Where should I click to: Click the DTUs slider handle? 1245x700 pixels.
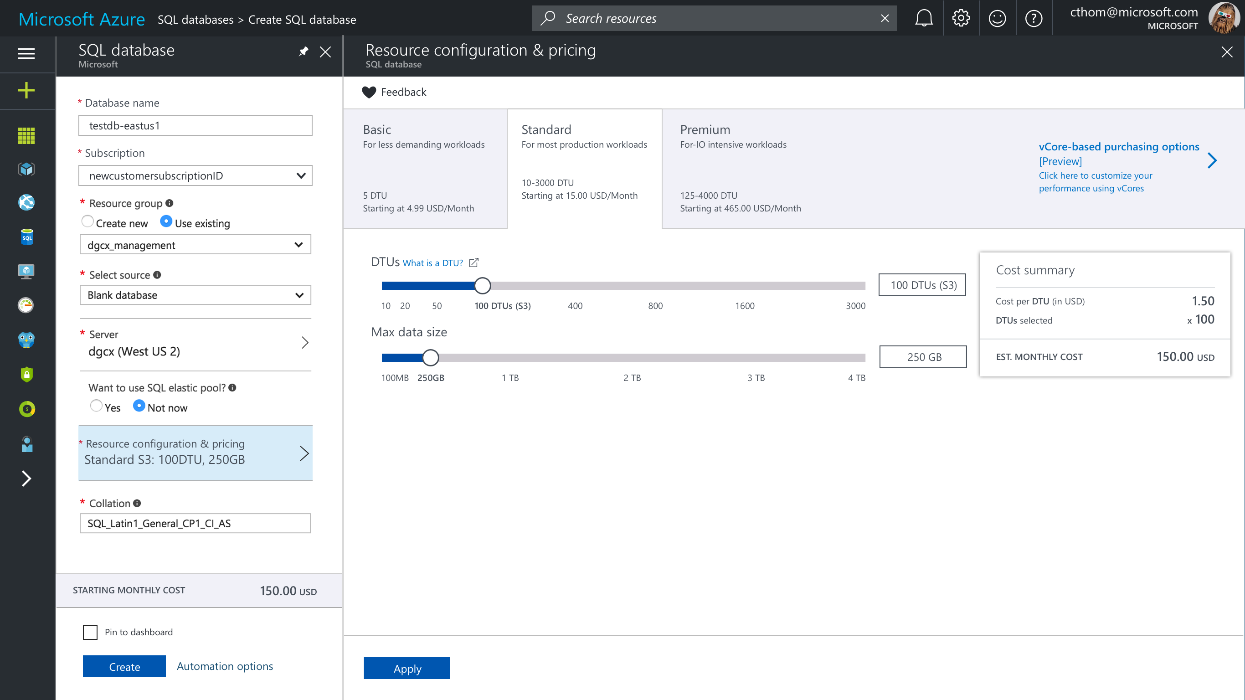point(482,286)
